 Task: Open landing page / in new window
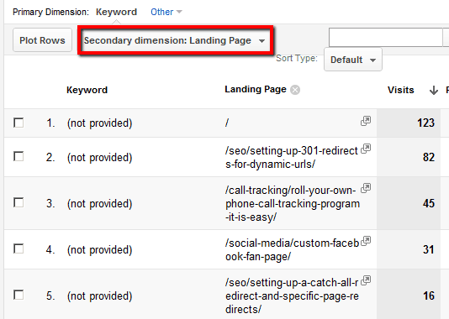[x=366, y=121]
